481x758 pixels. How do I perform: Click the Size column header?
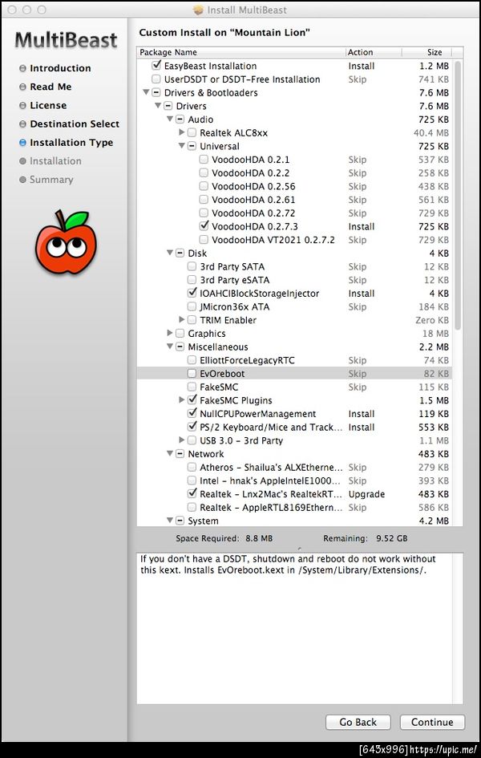[x=428, y=52]
